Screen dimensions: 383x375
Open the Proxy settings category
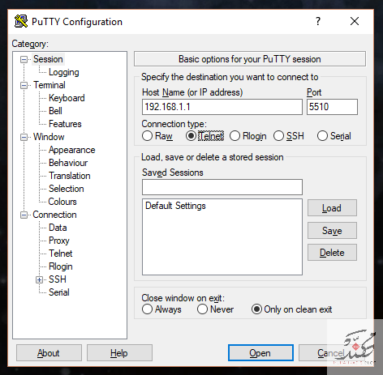[x=59, y=241]
